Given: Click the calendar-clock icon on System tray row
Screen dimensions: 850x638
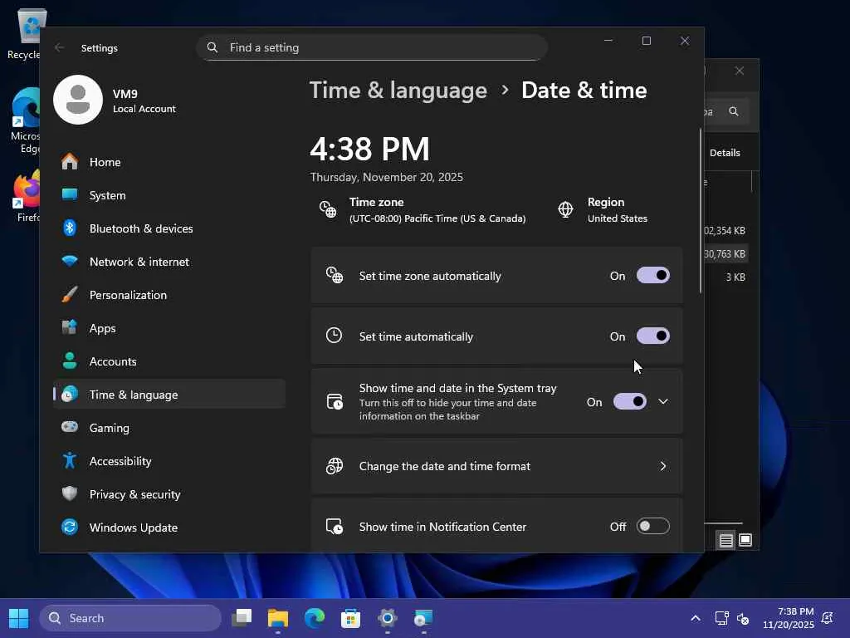Looking at the screenshot, I should pyautogui.click(x=335, y=402).
